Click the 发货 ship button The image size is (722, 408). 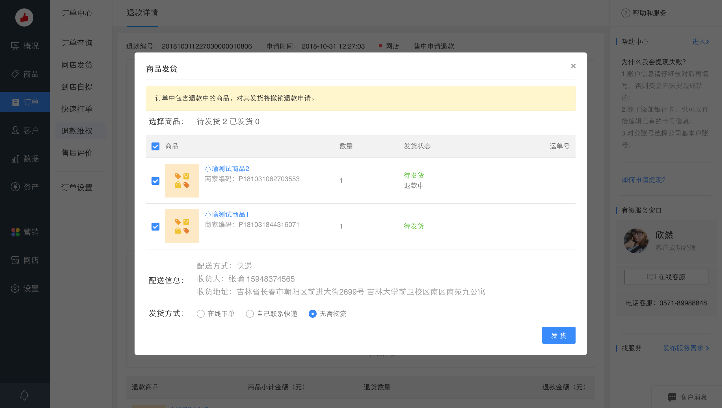point(559,335)
